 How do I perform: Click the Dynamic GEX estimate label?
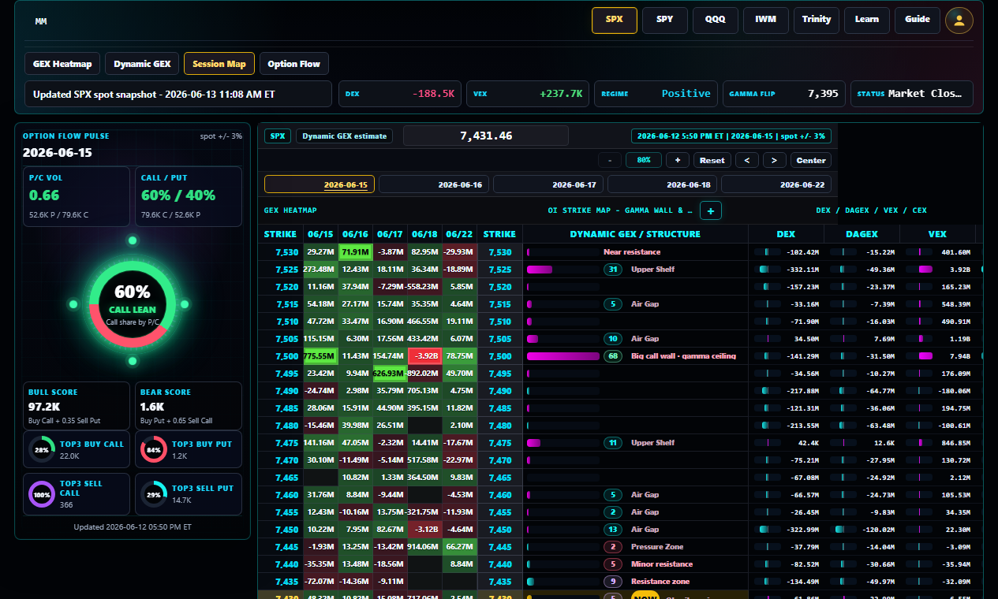345,136
